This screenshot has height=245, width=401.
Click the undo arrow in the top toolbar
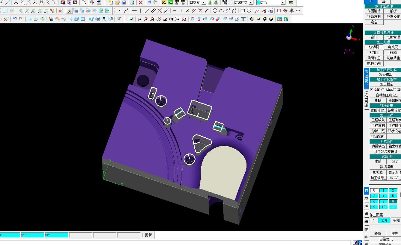pos(149,2)
